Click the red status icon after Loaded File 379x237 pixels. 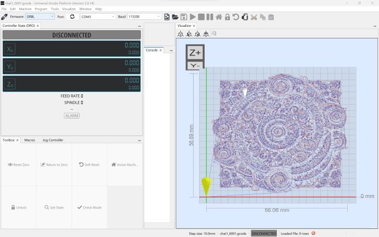(x=313, y=233)
